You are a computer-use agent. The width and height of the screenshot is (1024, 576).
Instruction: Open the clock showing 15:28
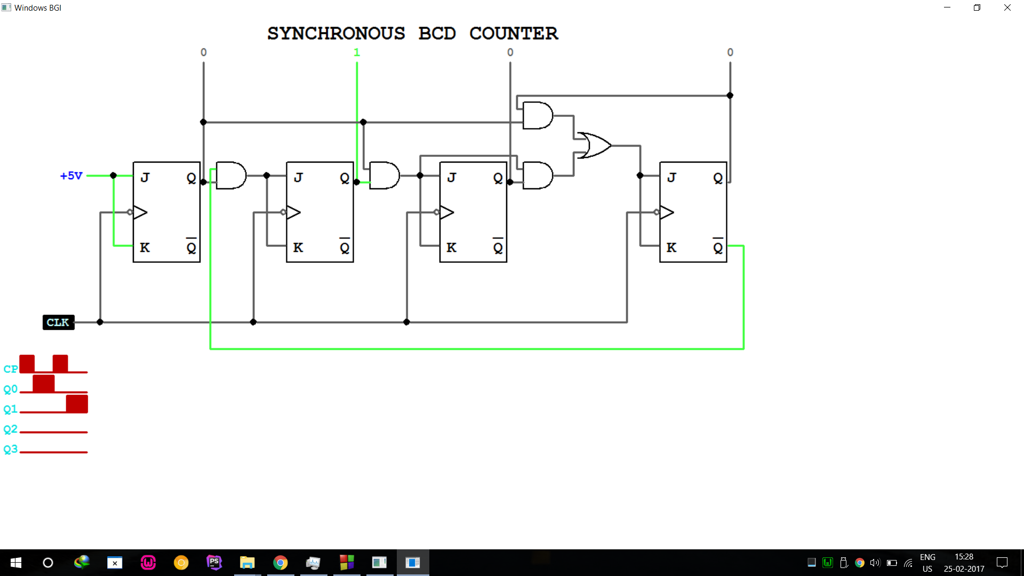coord(964,563)
